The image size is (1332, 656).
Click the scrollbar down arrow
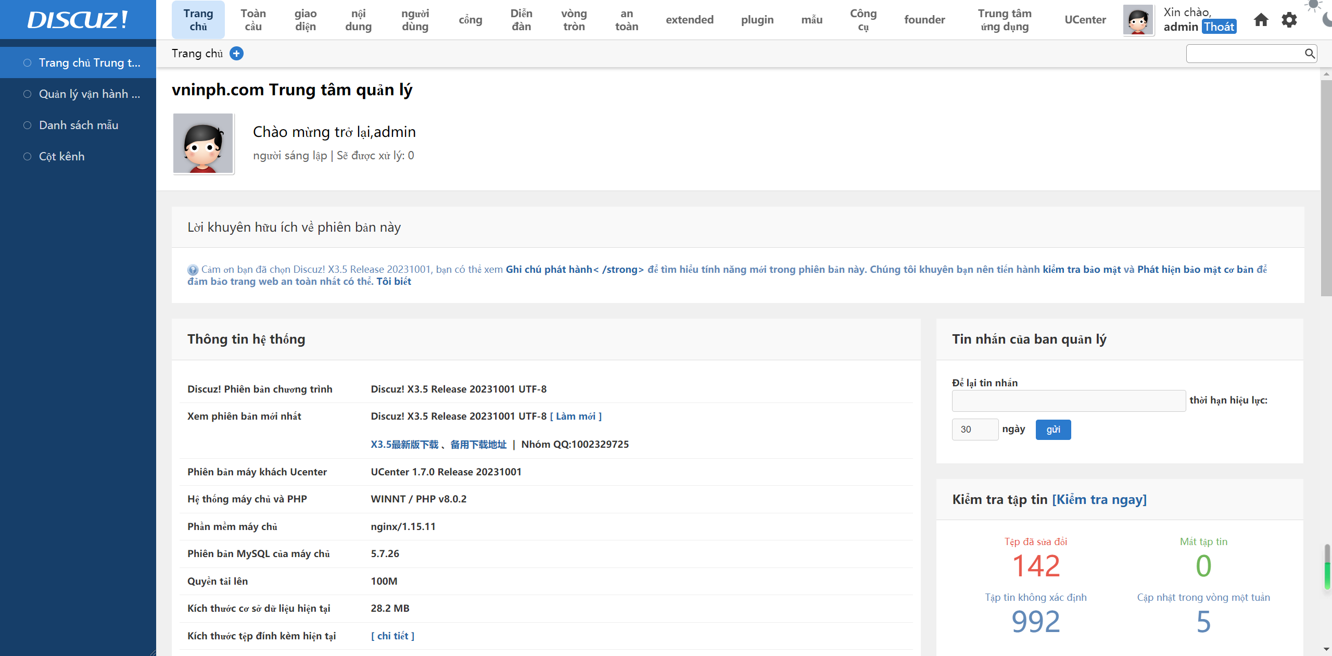1326,650
